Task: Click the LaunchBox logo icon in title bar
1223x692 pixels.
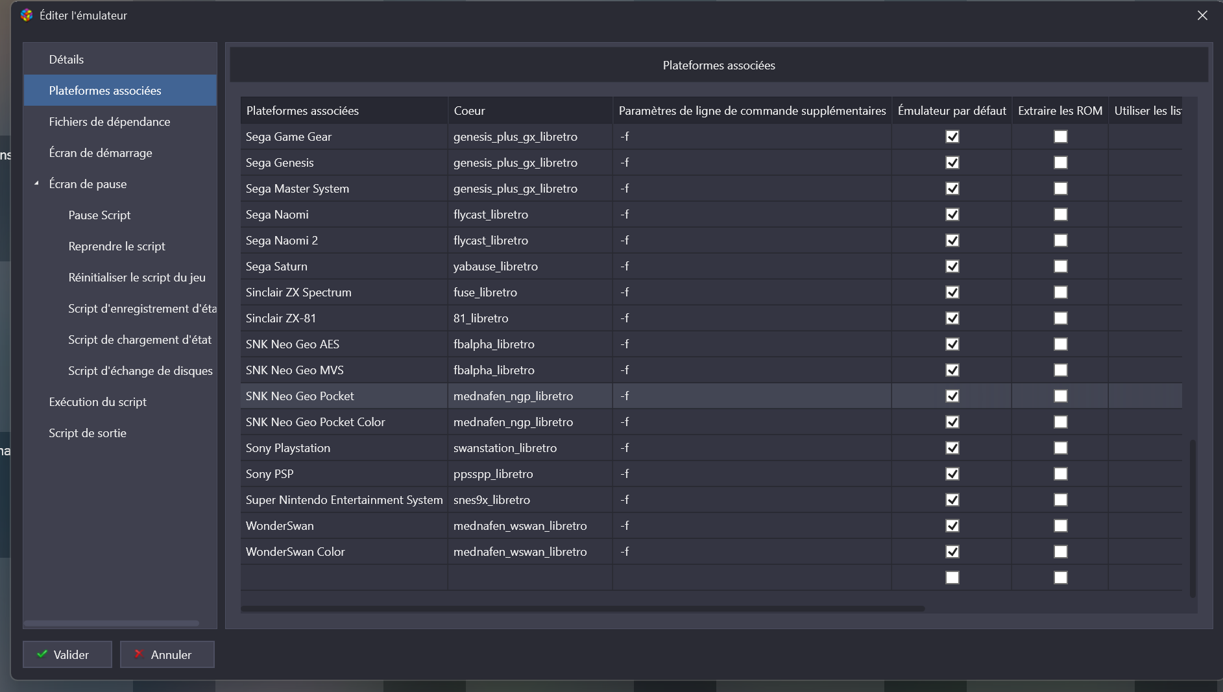Action: [27, 15]
